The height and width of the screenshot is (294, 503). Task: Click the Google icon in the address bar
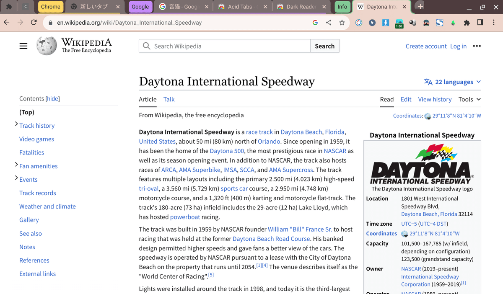pos(315,23)
